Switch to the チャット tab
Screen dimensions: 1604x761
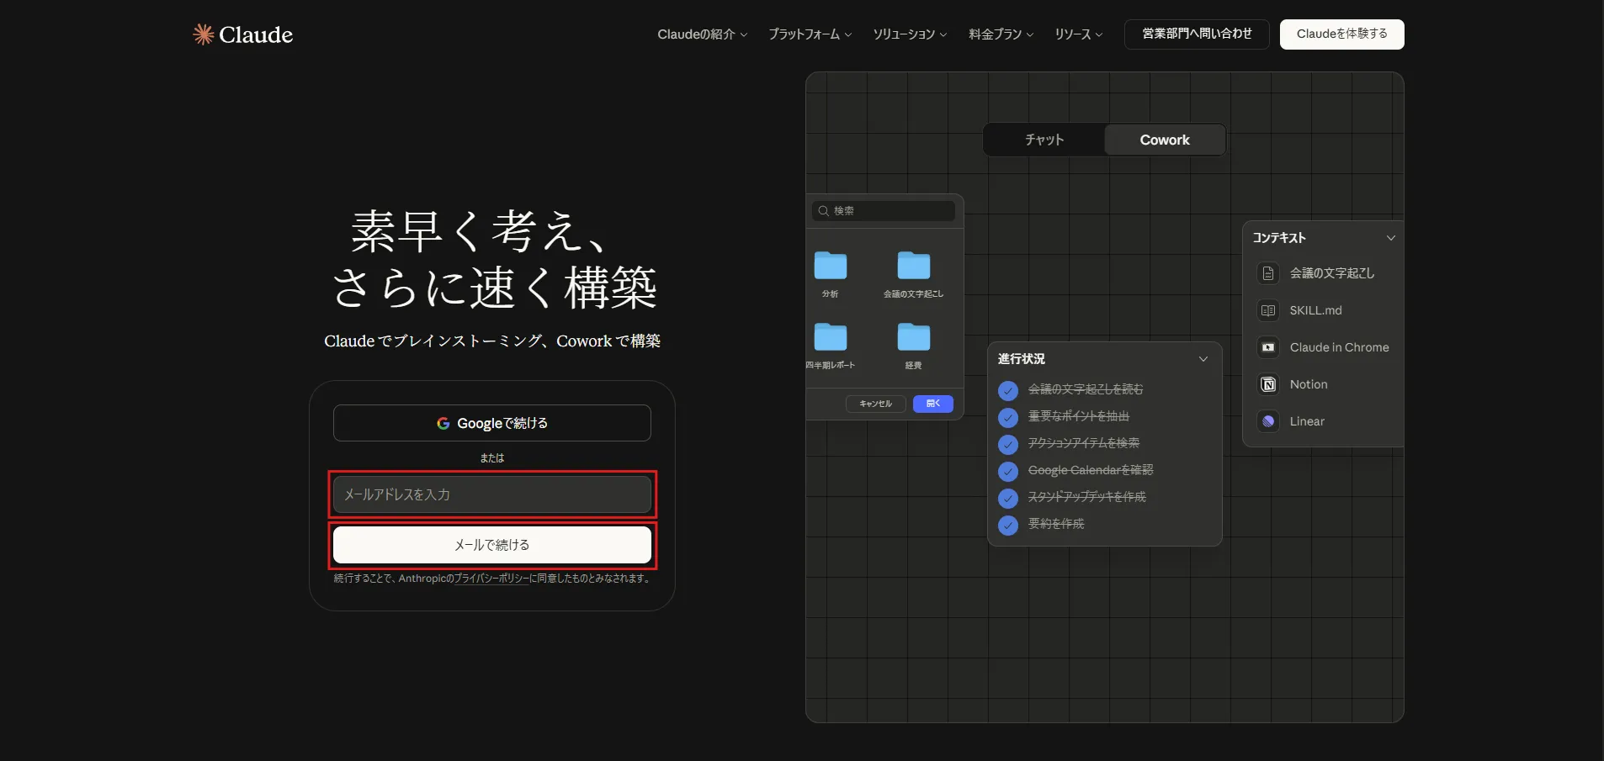pyautogui.click(x=1044, y=140)
